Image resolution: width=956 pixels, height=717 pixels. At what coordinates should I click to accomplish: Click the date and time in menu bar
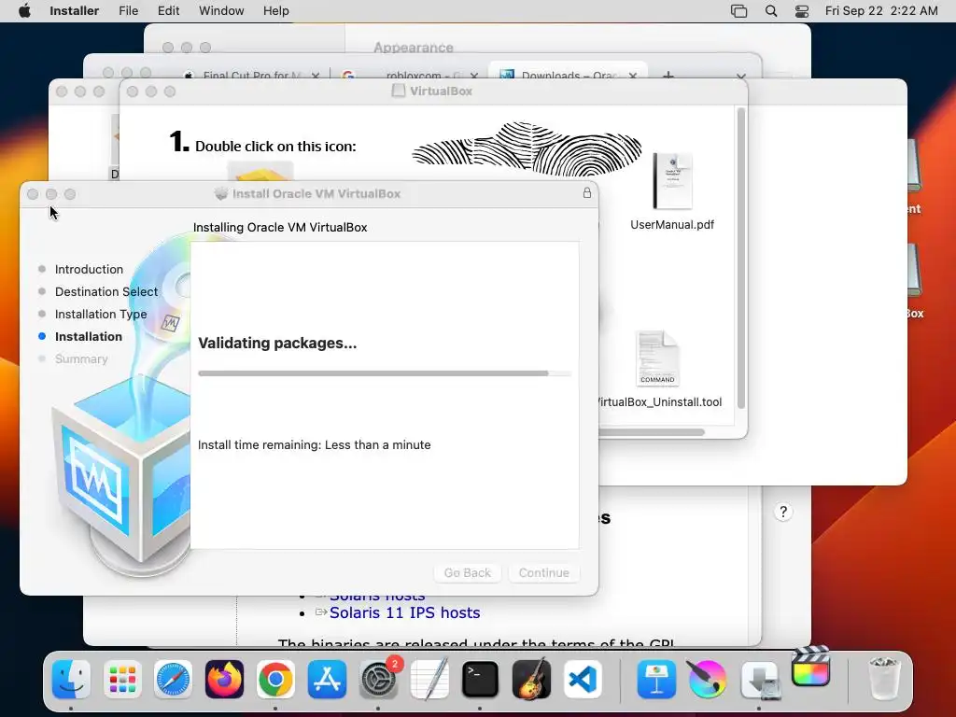[x=881, y=11]
